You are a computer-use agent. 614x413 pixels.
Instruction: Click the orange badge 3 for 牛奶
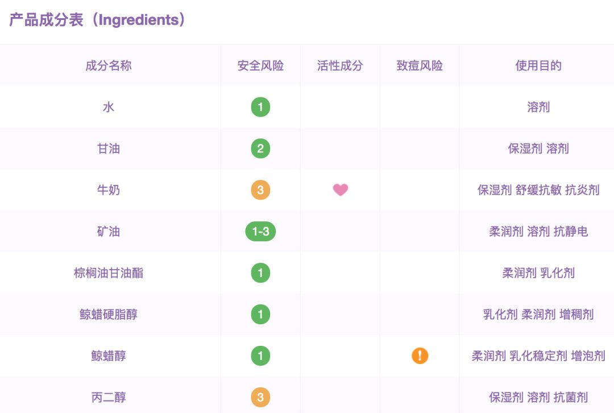click(260, 190)
